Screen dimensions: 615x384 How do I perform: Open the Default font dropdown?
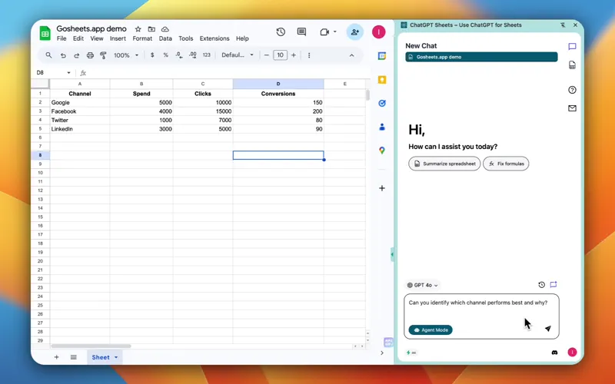click(238, 55)
